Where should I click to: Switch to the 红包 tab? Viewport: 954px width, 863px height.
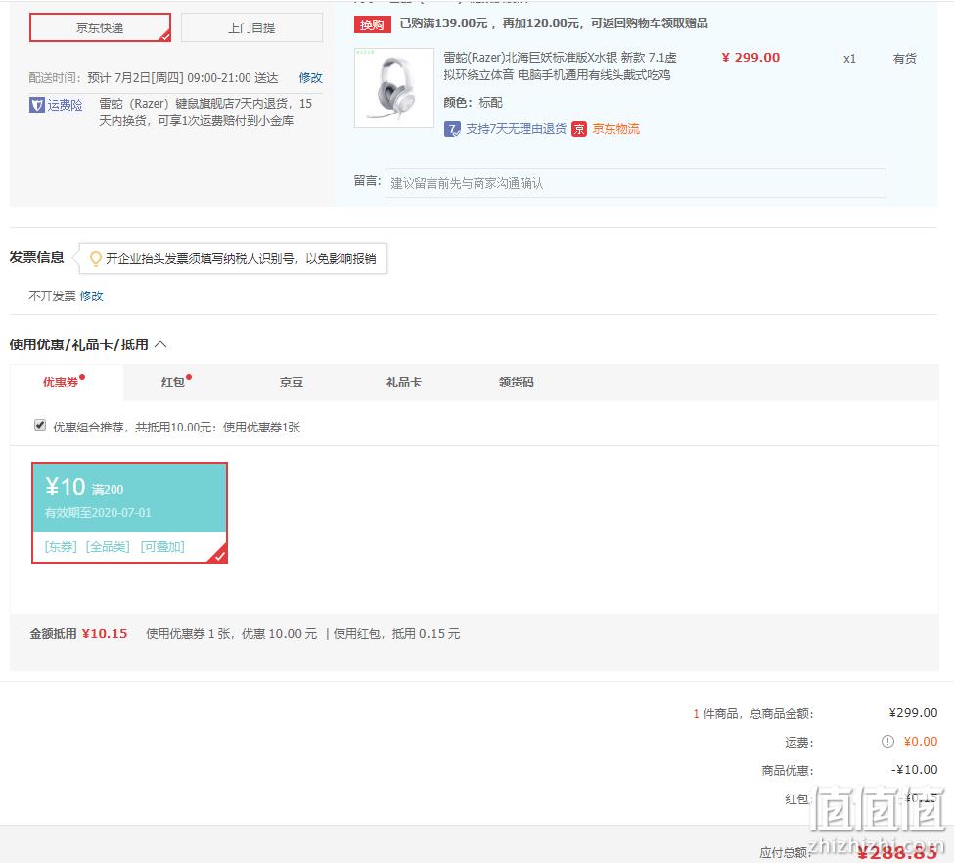175,383
